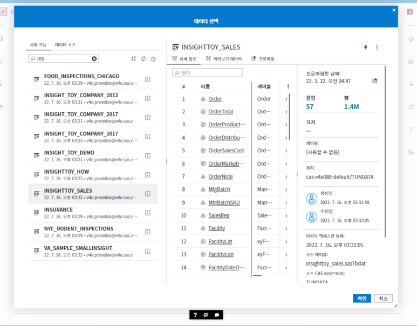Screen dimensions: 417x326
Task: Close the 데이터 선택 dialog
Action: [x=394, y=10]
